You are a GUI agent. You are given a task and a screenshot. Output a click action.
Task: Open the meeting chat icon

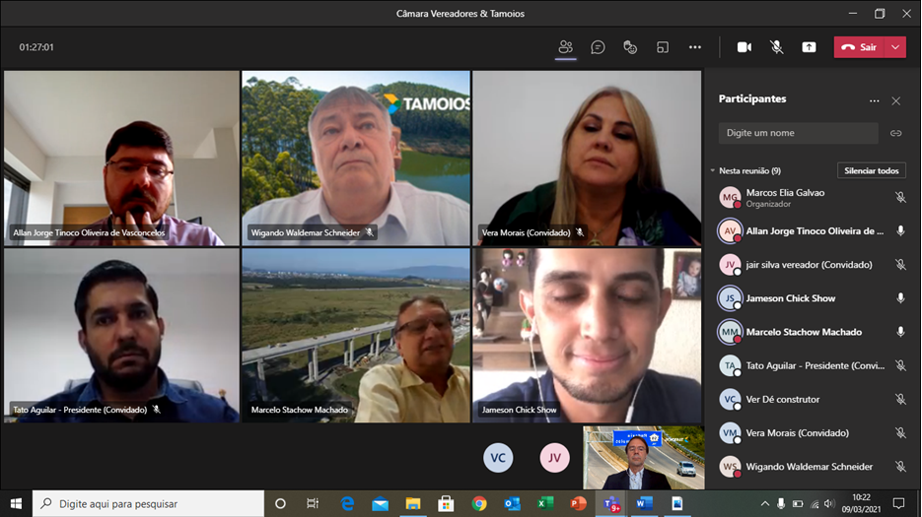[x=598, y=47]
